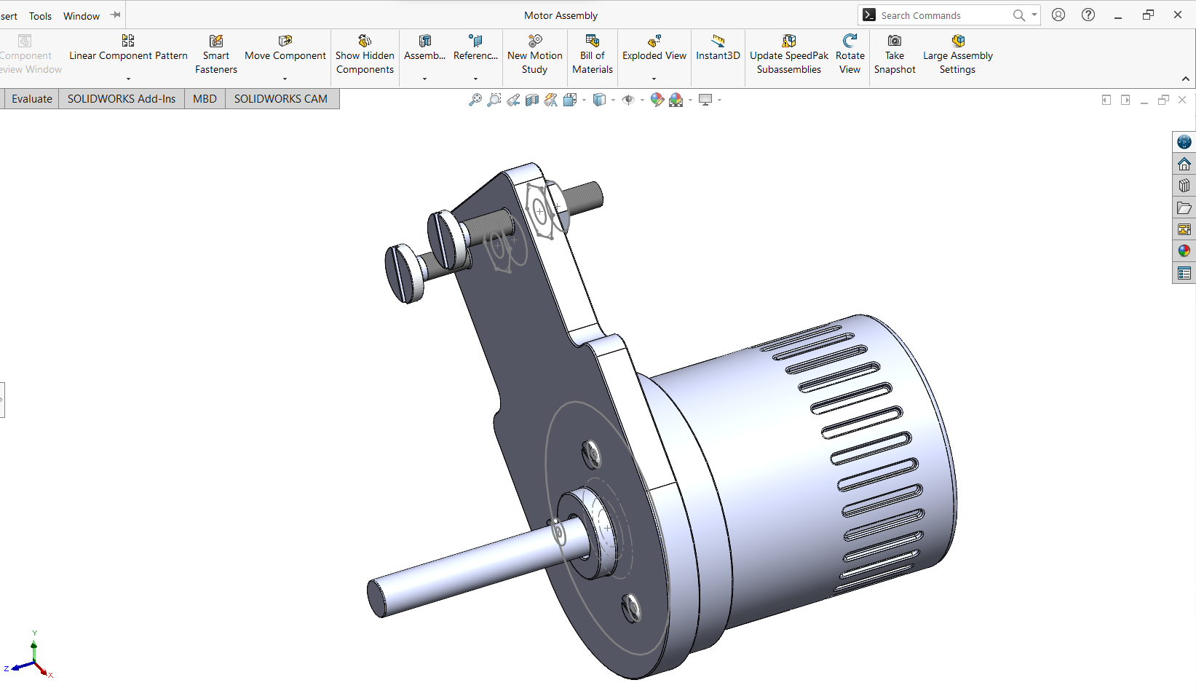
Task: Click the Bill of Materials icon
Action: (x=593, y=55)
